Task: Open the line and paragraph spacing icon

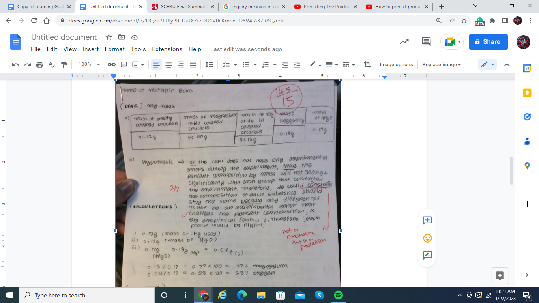Action: 209,65
